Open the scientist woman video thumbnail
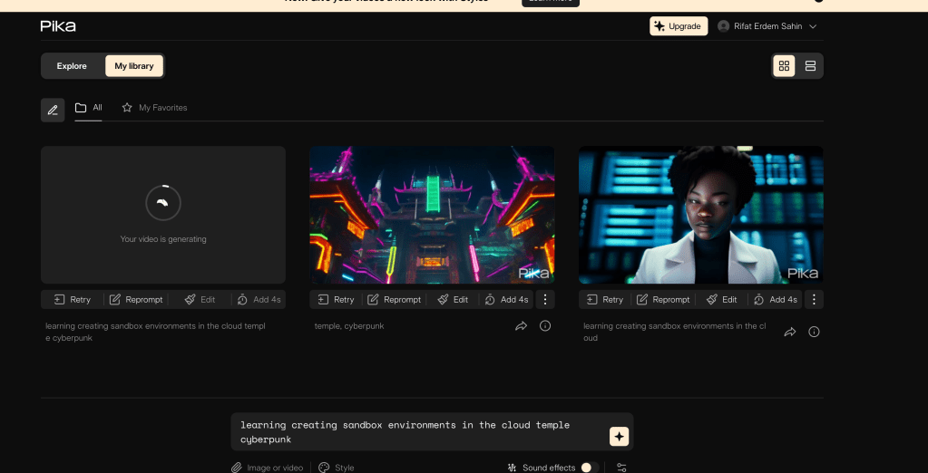This screenshot has width=928, height=473. coord(700,215)
